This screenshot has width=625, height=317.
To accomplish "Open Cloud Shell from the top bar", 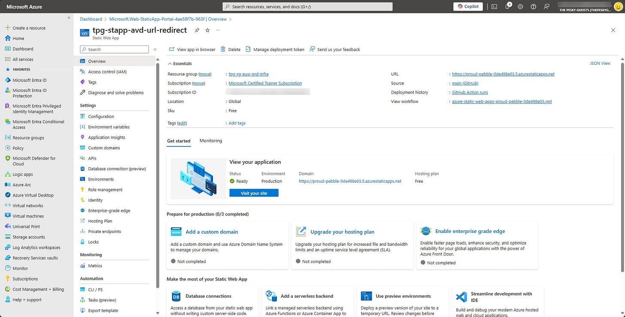I will coord(494,6).
